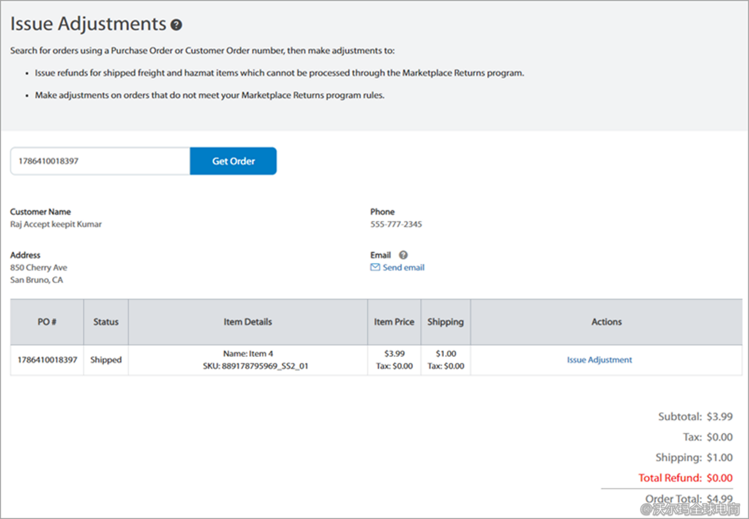Click the Shipped status cell
This screenshot has height=519, width=749.
click(x=106, y=360)
